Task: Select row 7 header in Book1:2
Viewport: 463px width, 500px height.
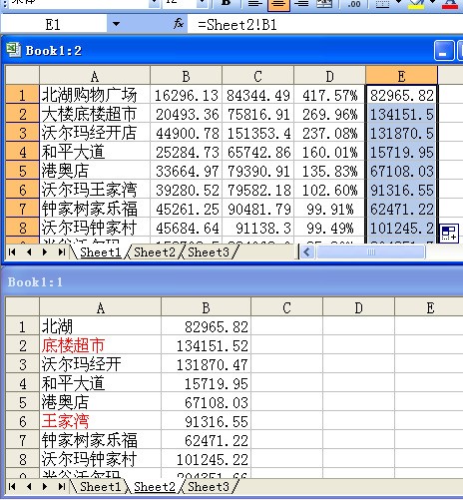Action: (23, 209)
